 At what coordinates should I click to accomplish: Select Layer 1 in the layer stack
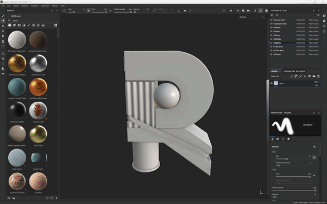click(295, 83)
